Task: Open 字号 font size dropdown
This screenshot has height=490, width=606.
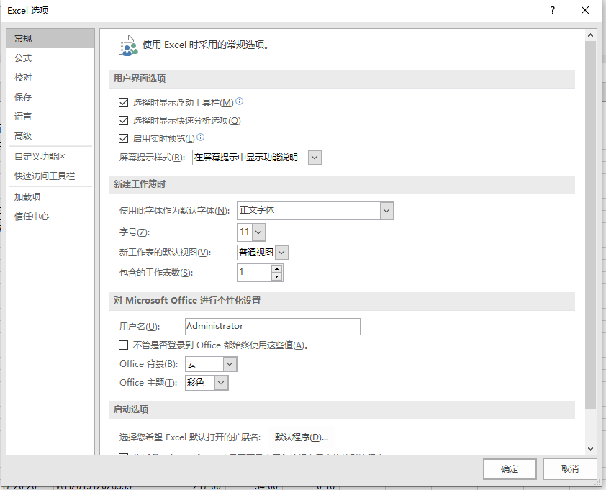Action: coord(258,232)
